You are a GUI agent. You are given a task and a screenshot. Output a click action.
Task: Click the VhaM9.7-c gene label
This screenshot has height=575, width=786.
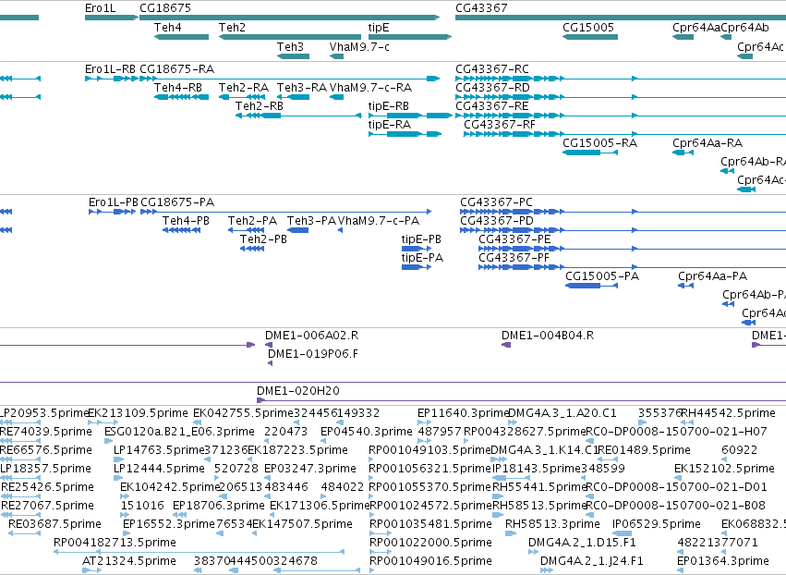(359, 47)
